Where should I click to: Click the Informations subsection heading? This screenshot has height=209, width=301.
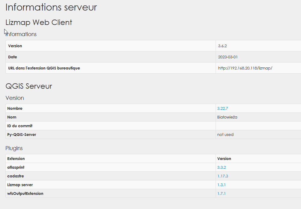pos(21,34)
